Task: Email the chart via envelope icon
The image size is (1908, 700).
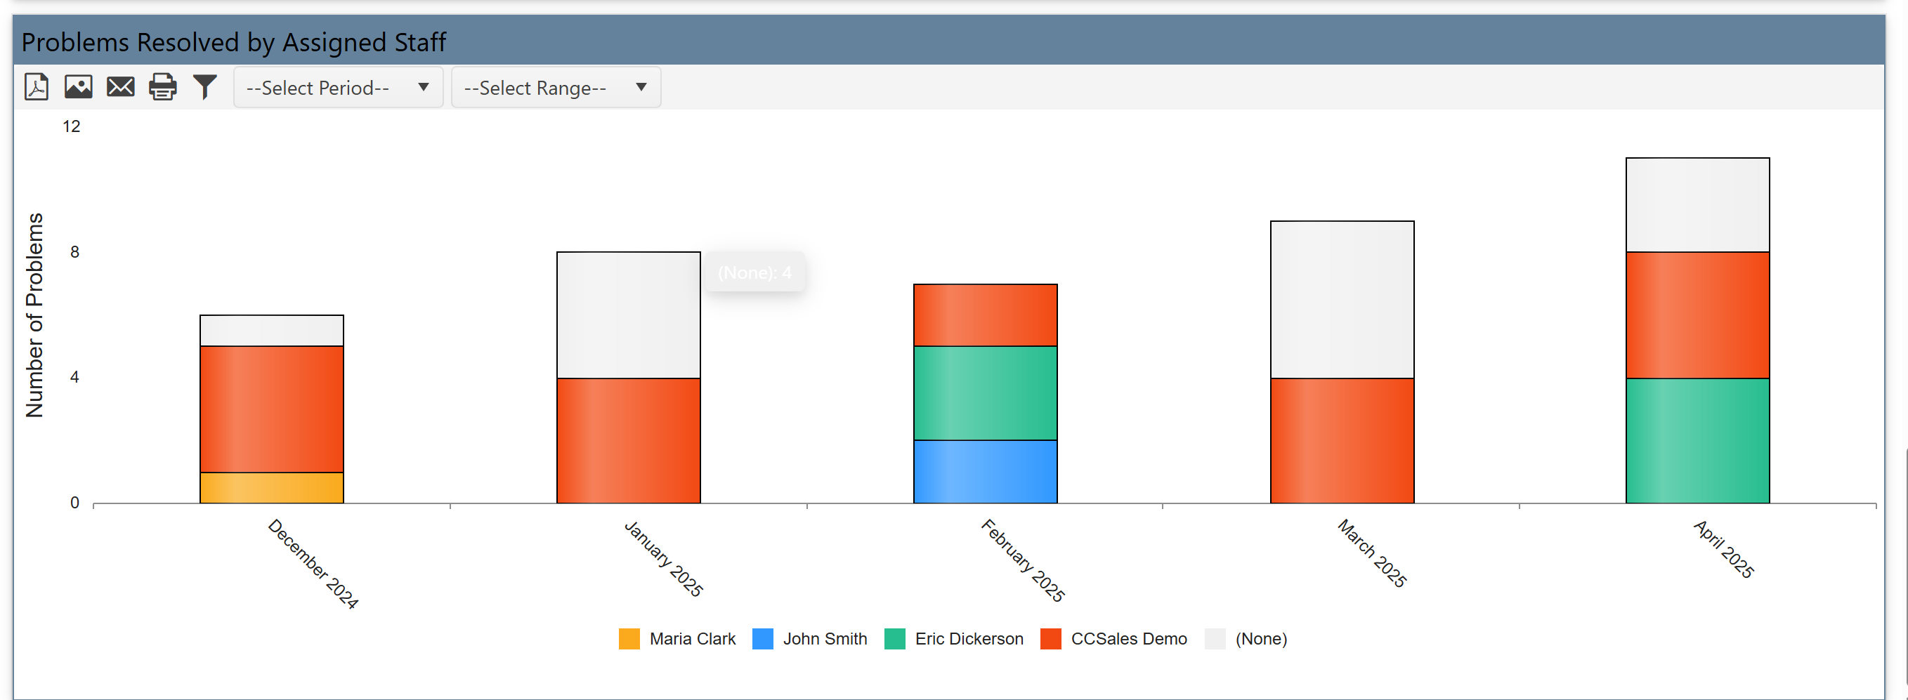Action: [x=121, y=87]
